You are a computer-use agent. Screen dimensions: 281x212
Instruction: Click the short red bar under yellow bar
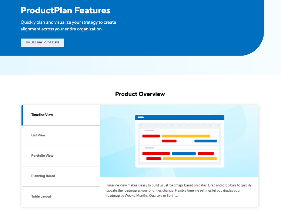click(169, 141)
